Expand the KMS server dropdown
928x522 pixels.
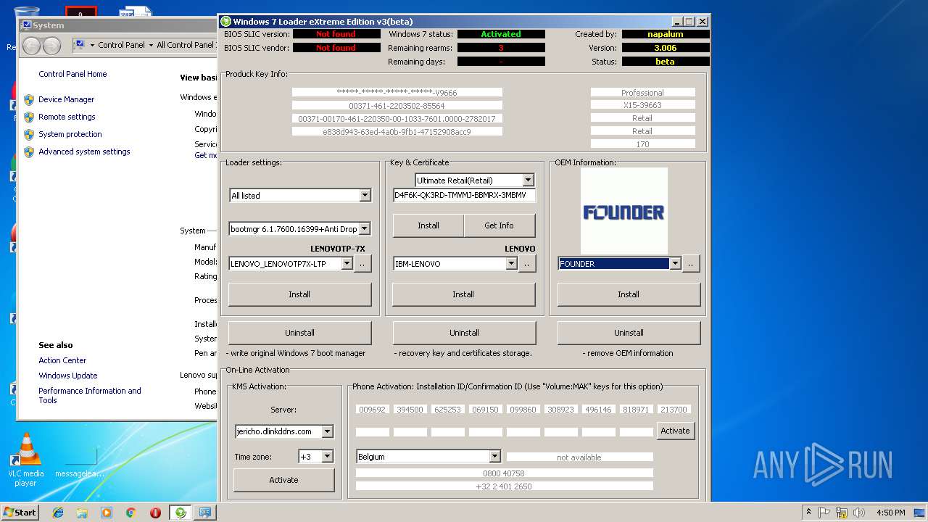pyautogui.click(x=327, y=431)
